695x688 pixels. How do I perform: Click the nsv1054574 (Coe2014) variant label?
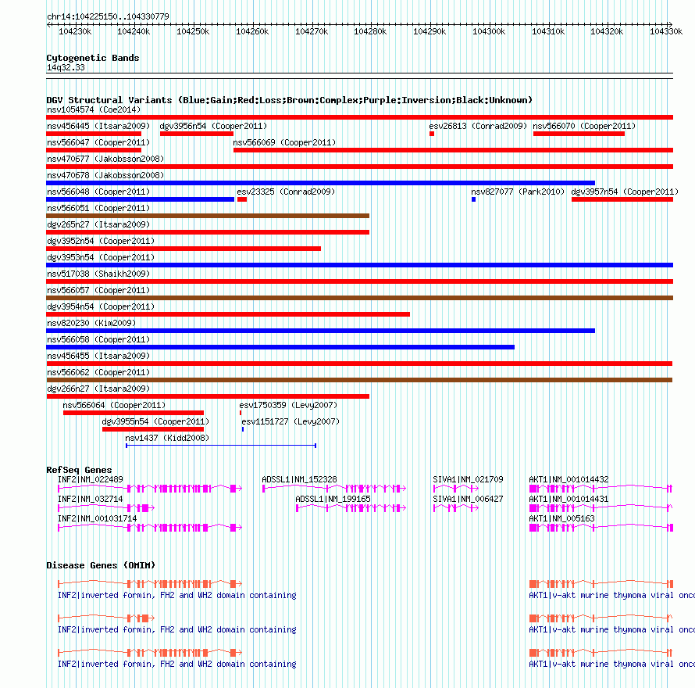[94, 109]
